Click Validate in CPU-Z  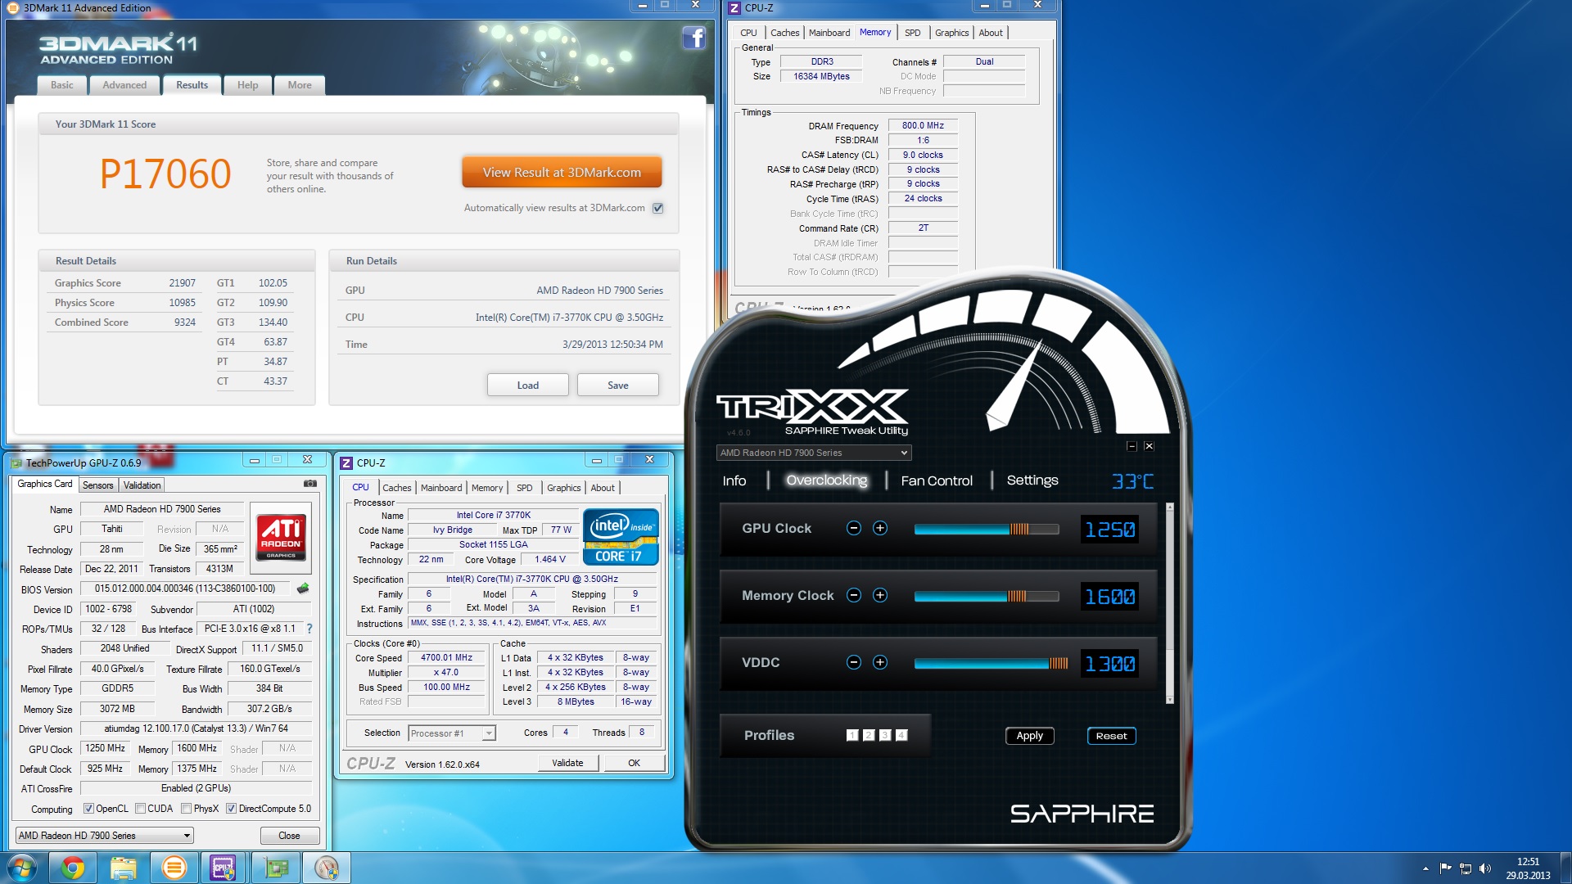coord(567,763)
